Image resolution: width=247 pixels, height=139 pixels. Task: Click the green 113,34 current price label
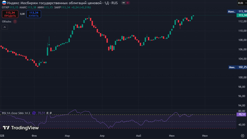(242, 15)
